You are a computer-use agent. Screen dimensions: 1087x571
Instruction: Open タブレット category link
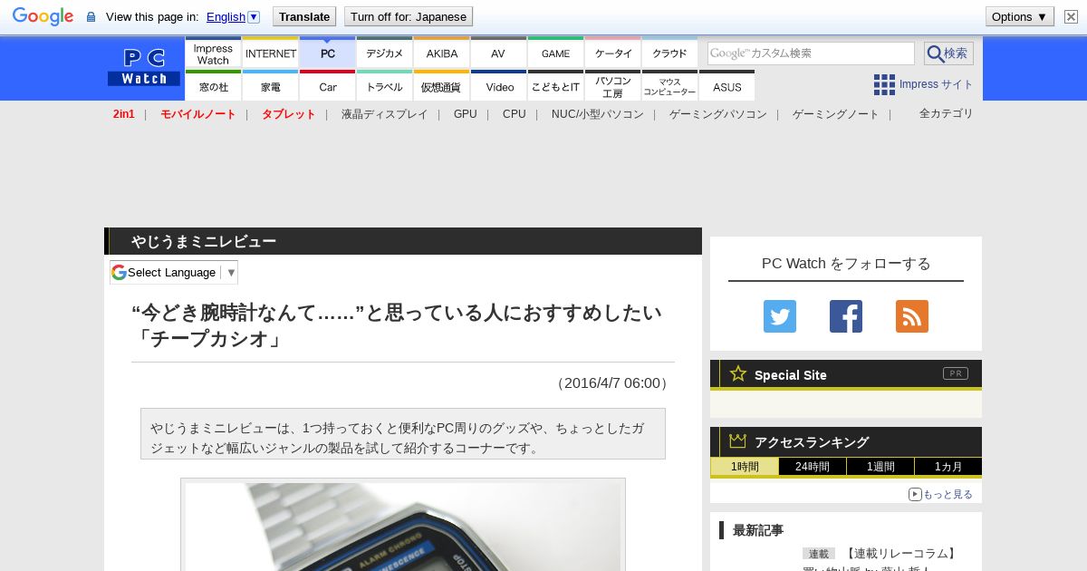[x=289, y=114]
